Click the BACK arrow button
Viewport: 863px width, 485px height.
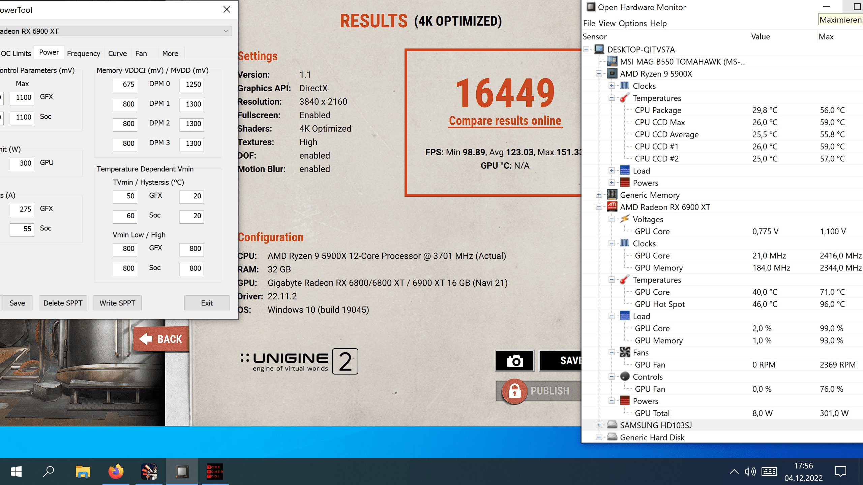pyautogui.click(x=161, y=339)
